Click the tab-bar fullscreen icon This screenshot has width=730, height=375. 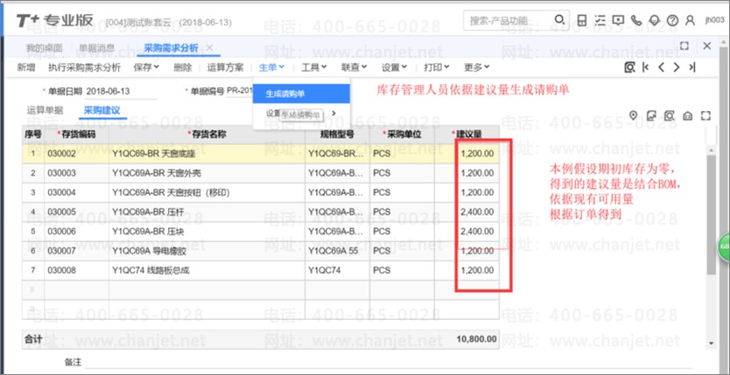[x=684, y=45]
